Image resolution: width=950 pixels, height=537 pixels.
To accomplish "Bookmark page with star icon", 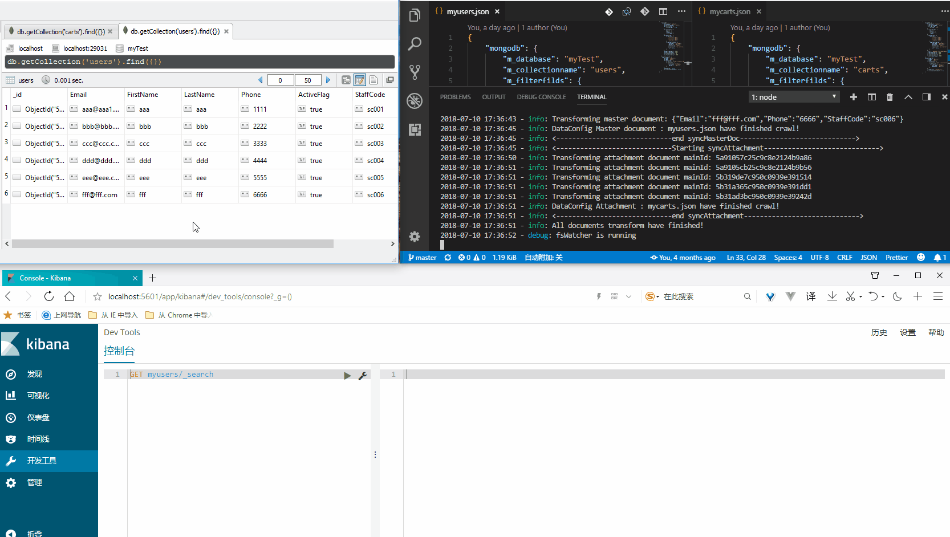I will tap(98, 296).
